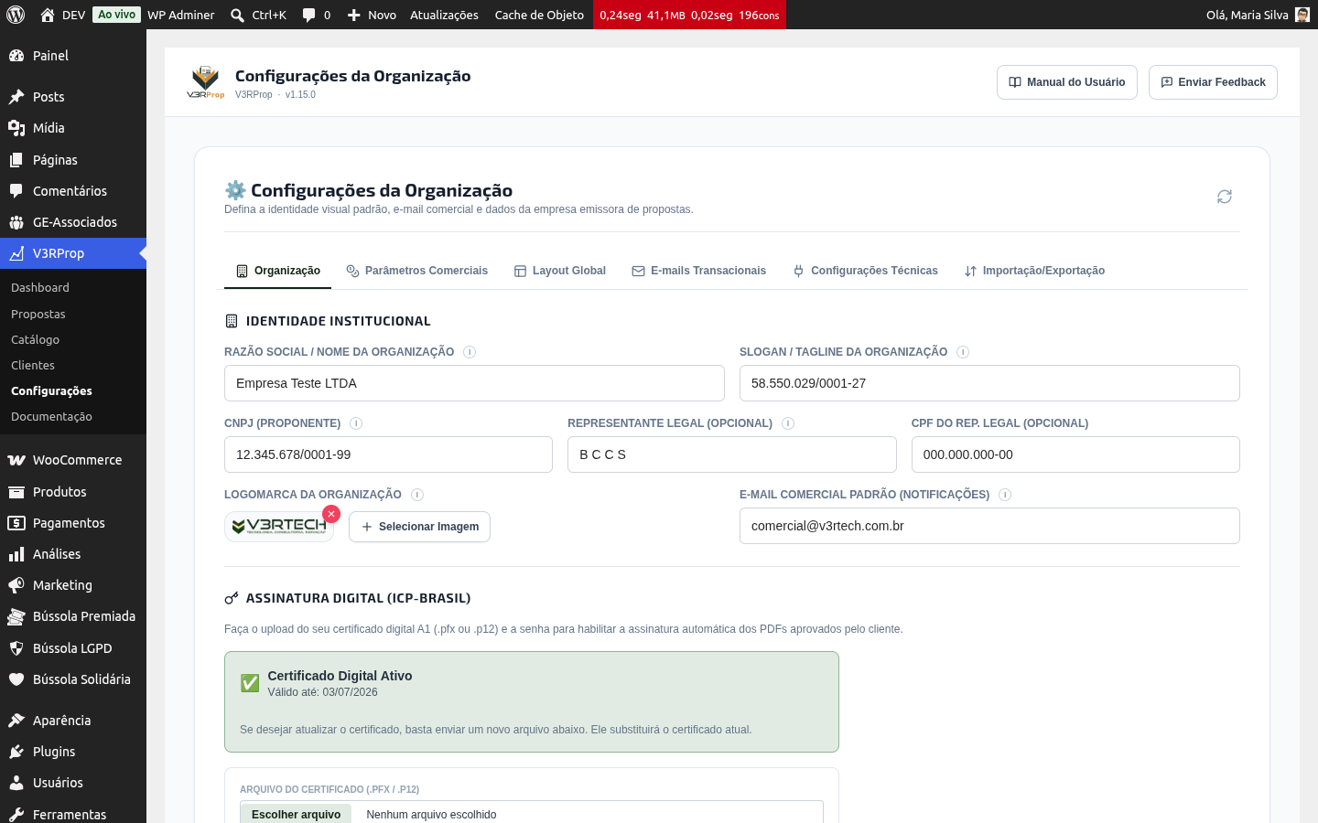Click info icon next to CNPJ (Proponente)
This screenshot has height=823, width=1318.
356,423
